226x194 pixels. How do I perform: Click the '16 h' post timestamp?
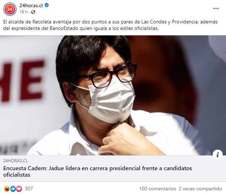point(23,12)
